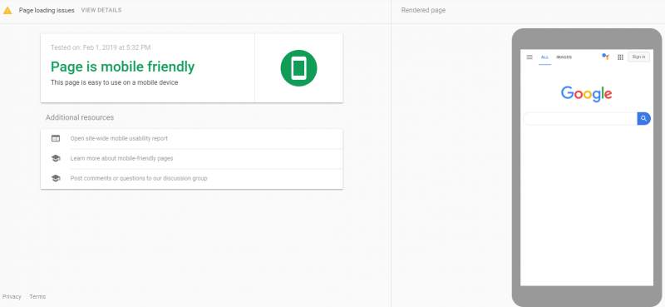Click the yellow warning triangle icon
This screenshot has height=307, width=665.
(x=7, y=11)
